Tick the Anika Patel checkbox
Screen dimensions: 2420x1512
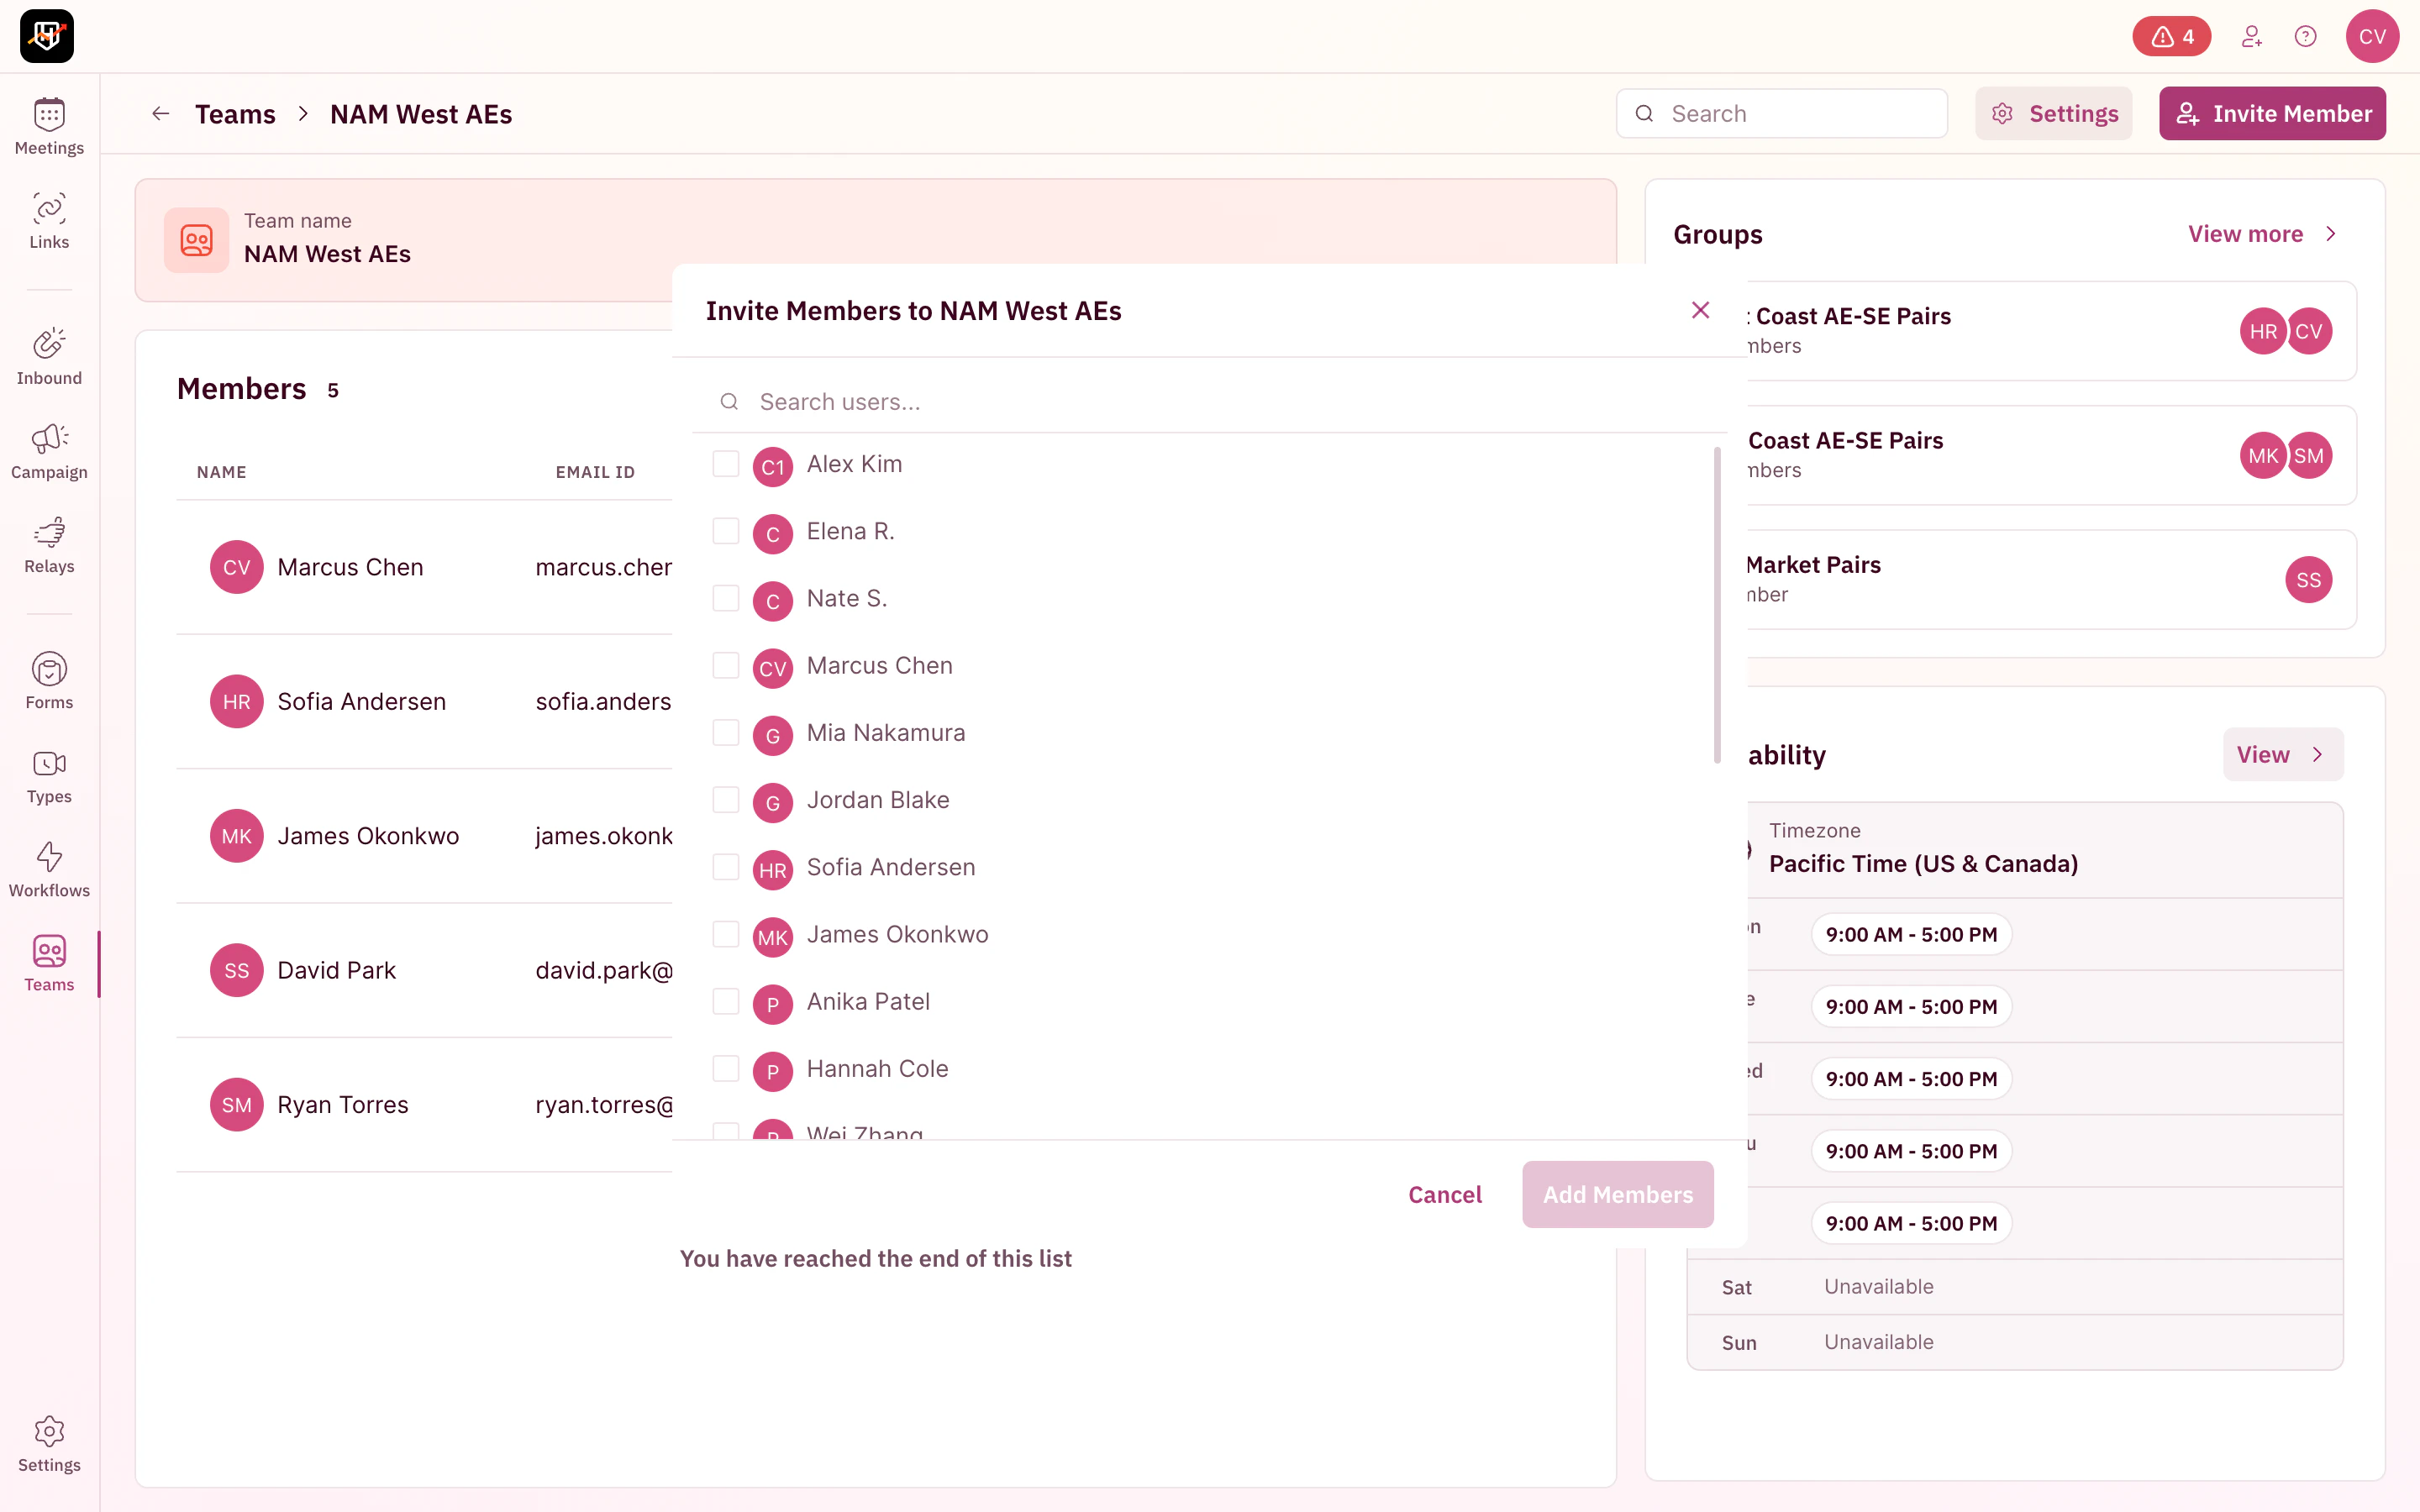tap(725, 1002)
